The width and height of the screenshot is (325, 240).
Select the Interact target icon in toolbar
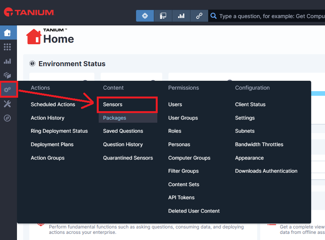145,16
